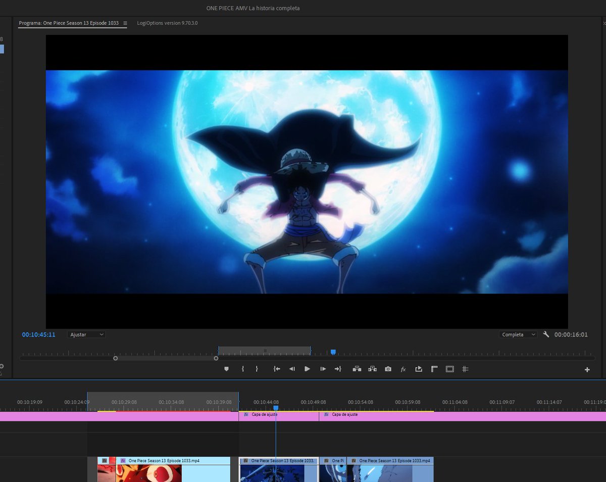Screen dimensions: 606x482
Task: Click fx badge on first Capa de ajuste
Action: click(246, 414)
